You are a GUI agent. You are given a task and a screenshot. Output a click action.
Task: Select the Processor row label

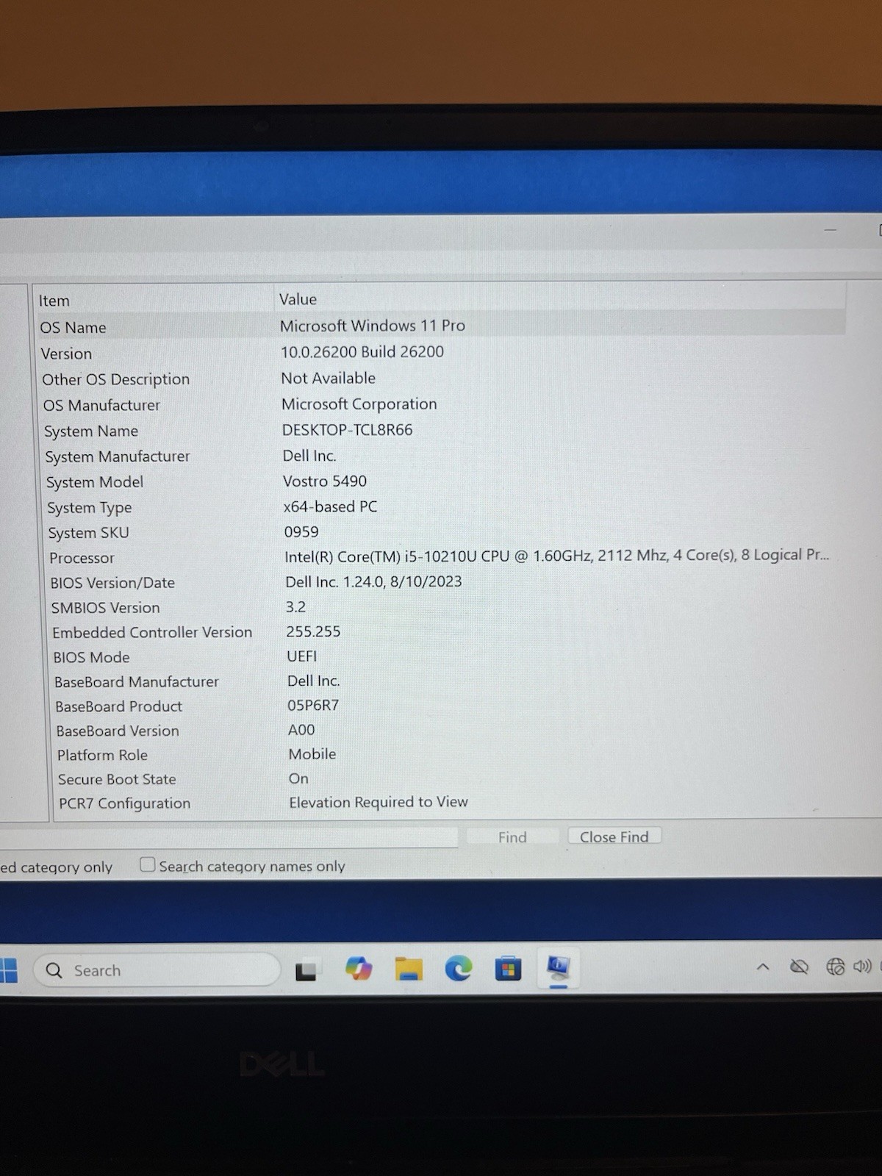pos(82,558)
